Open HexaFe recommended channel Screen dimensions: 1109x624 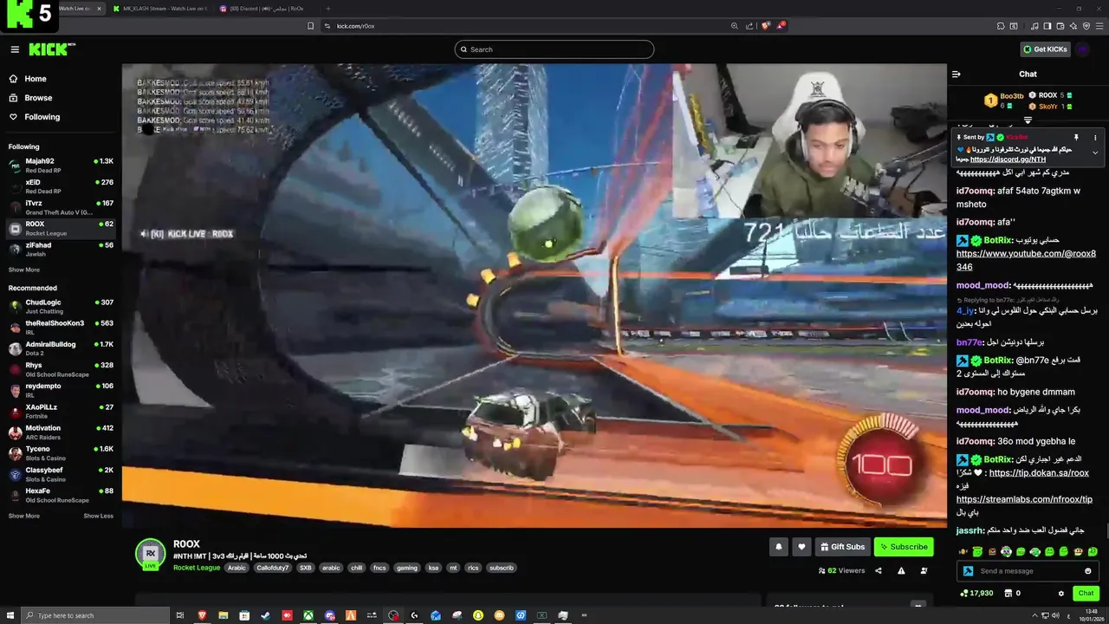coord(61,495)
